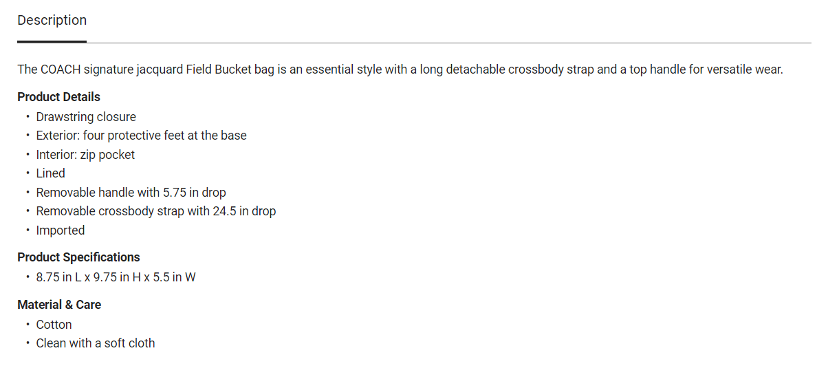817x366 pixels.
Task: Click the Removable crossbody strap detail line
Action: (x=155, y=211)
